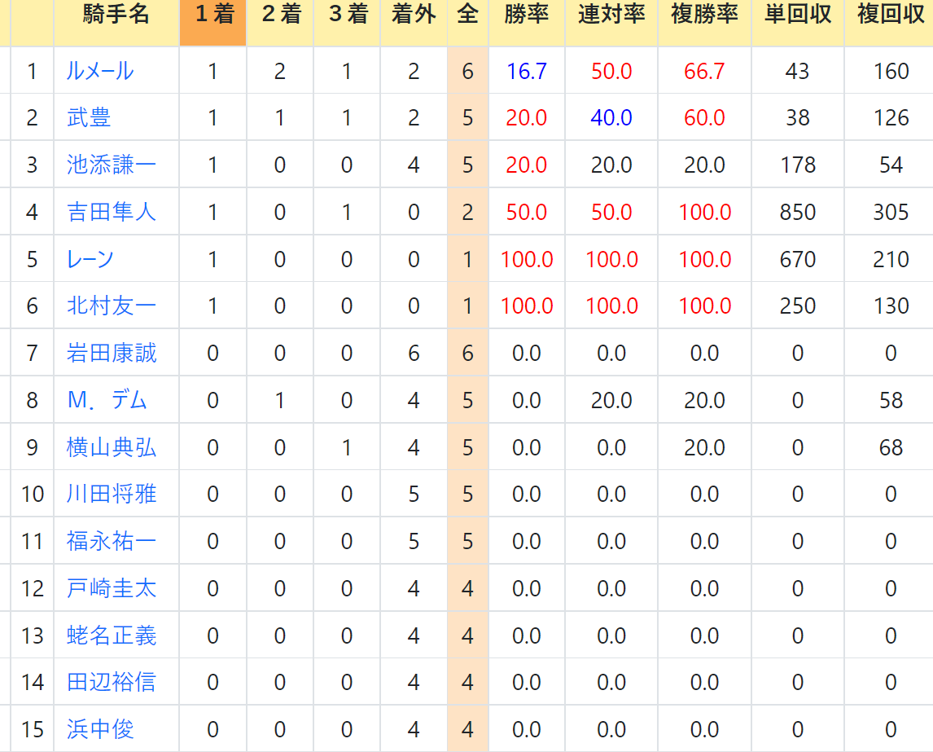Open jockey link レーン
Screen dimensions: 933x752
click(x=90, y=259)
